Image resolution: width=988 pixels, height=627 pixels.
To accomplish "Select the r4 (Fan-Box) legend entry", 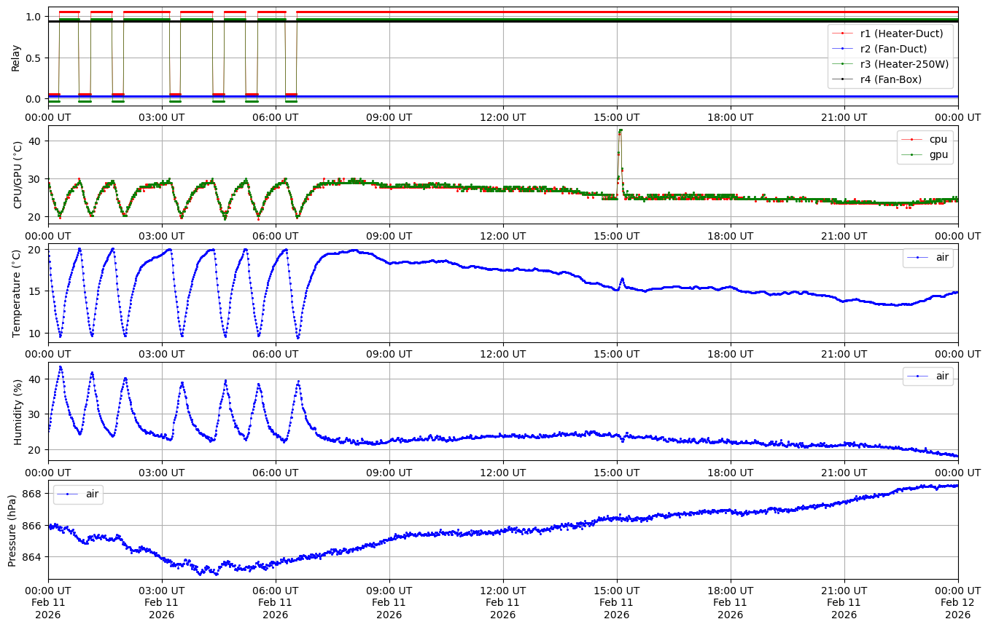I will click(890, 79).
